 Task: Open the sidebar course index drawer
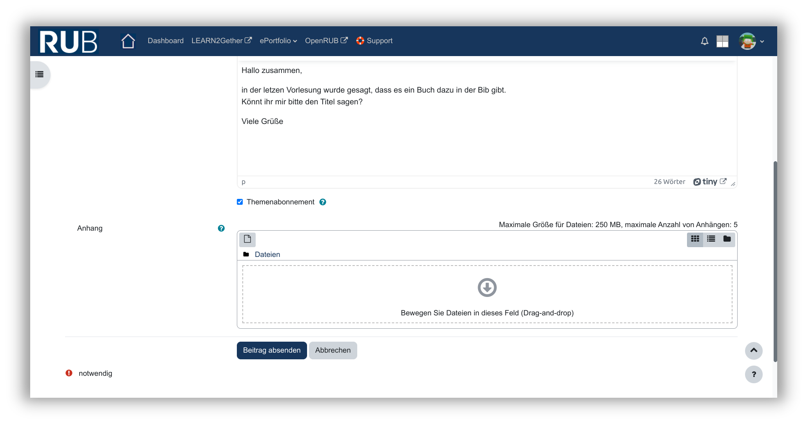click(x=40, y=74)
